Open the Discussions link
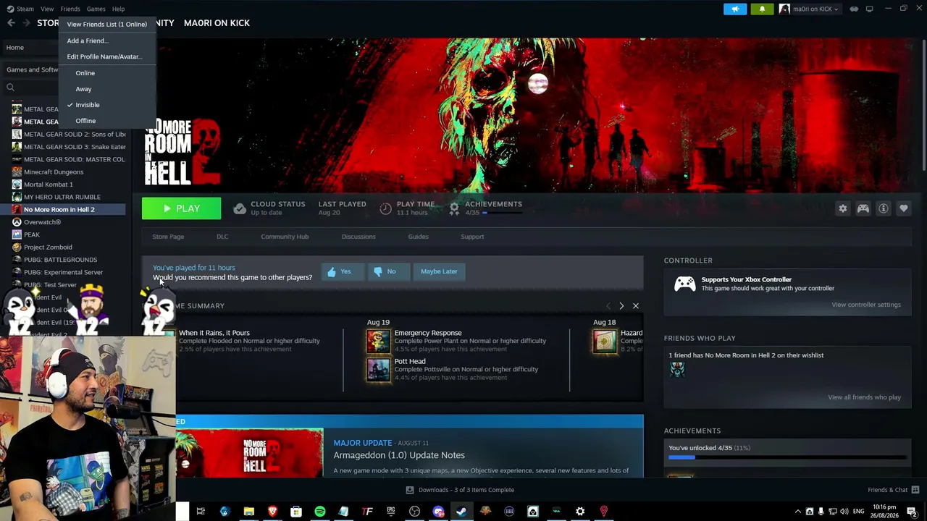 [358, 237]
